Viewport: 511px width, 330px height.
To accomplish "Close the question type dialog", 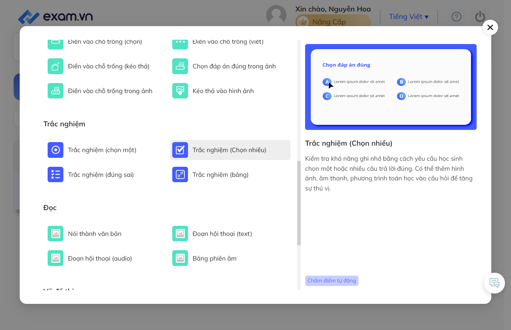I will pyautogui.click(x=490, y=27).
